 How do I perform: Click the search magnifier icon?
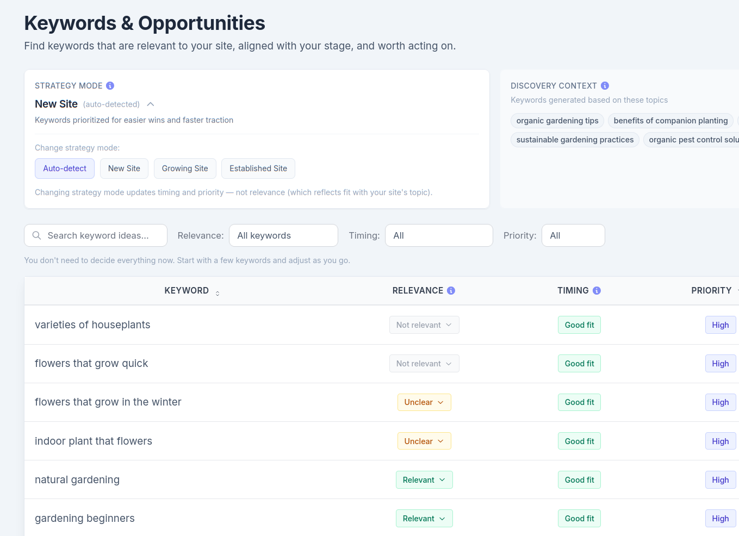[36, 235]
